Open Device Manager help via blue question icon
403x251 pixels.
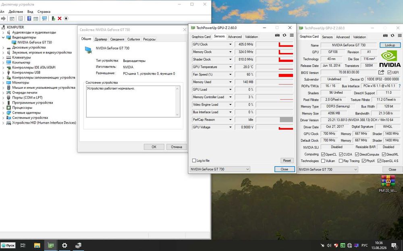tap(29, 18)
